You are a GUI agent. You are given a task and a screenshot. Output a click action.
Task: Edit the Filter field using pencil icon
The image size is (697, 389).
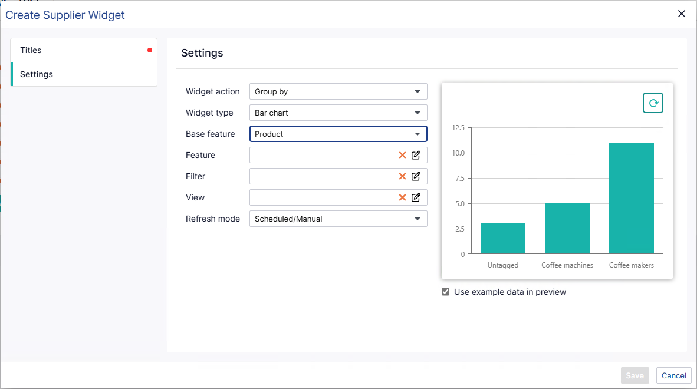[416, 176]
